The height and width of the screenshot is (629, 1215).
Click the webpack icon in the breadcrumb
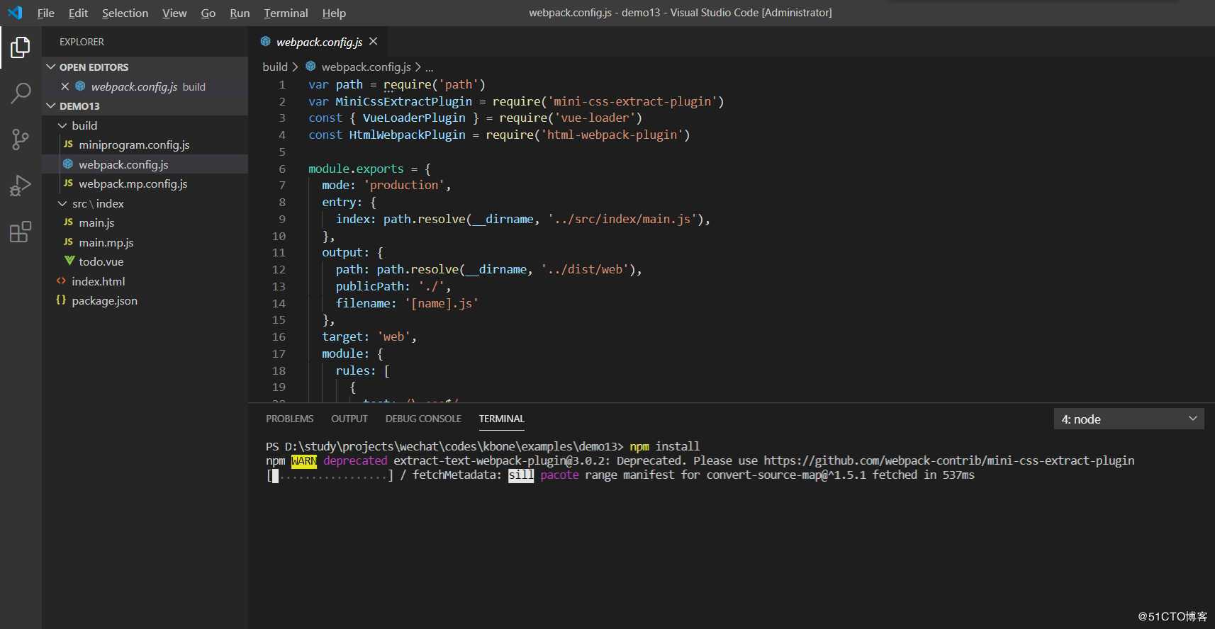tap(310, 67)
